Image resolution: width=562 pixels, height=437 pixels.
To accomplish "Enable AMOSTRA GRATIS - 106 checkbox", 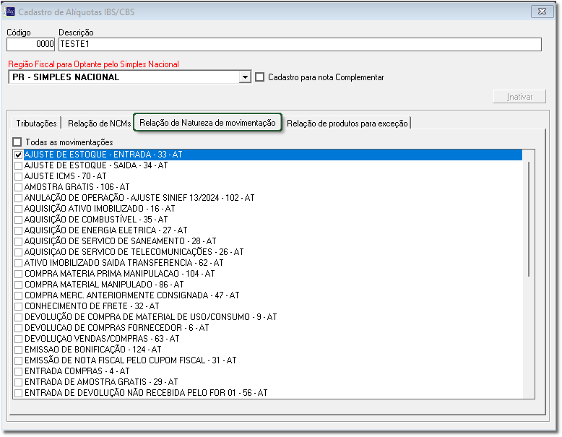I will pyautogui.click(x=18, y=187).
